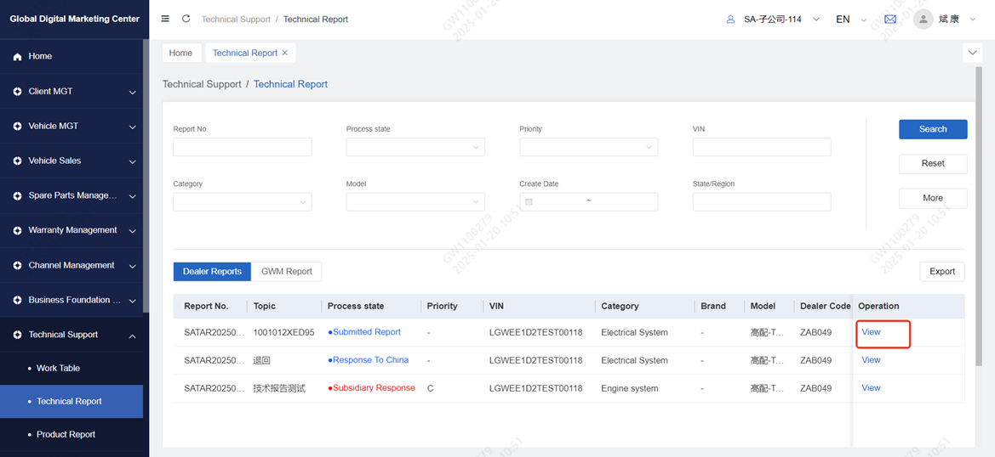Switch to the GWM Report tab
This screenshot has width=995, height=457.
point(286,272)
